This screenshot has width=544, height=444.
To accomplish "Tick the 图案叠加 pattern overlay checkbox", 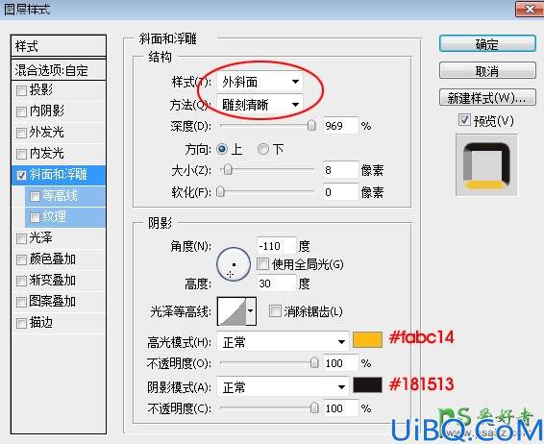I will [21, 302].
